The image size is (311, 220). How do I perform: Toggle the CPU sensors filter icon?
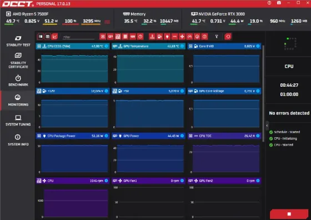(103, 37)
